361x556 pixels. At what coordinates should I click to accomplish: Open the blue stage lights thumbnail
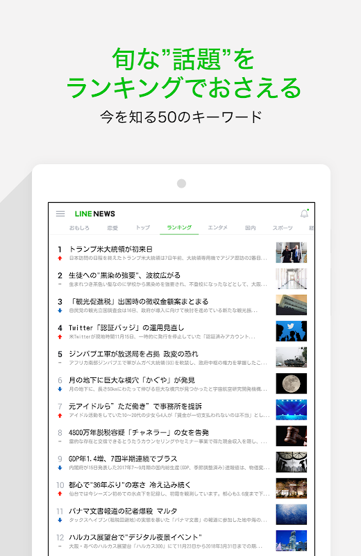click(291, 410)
